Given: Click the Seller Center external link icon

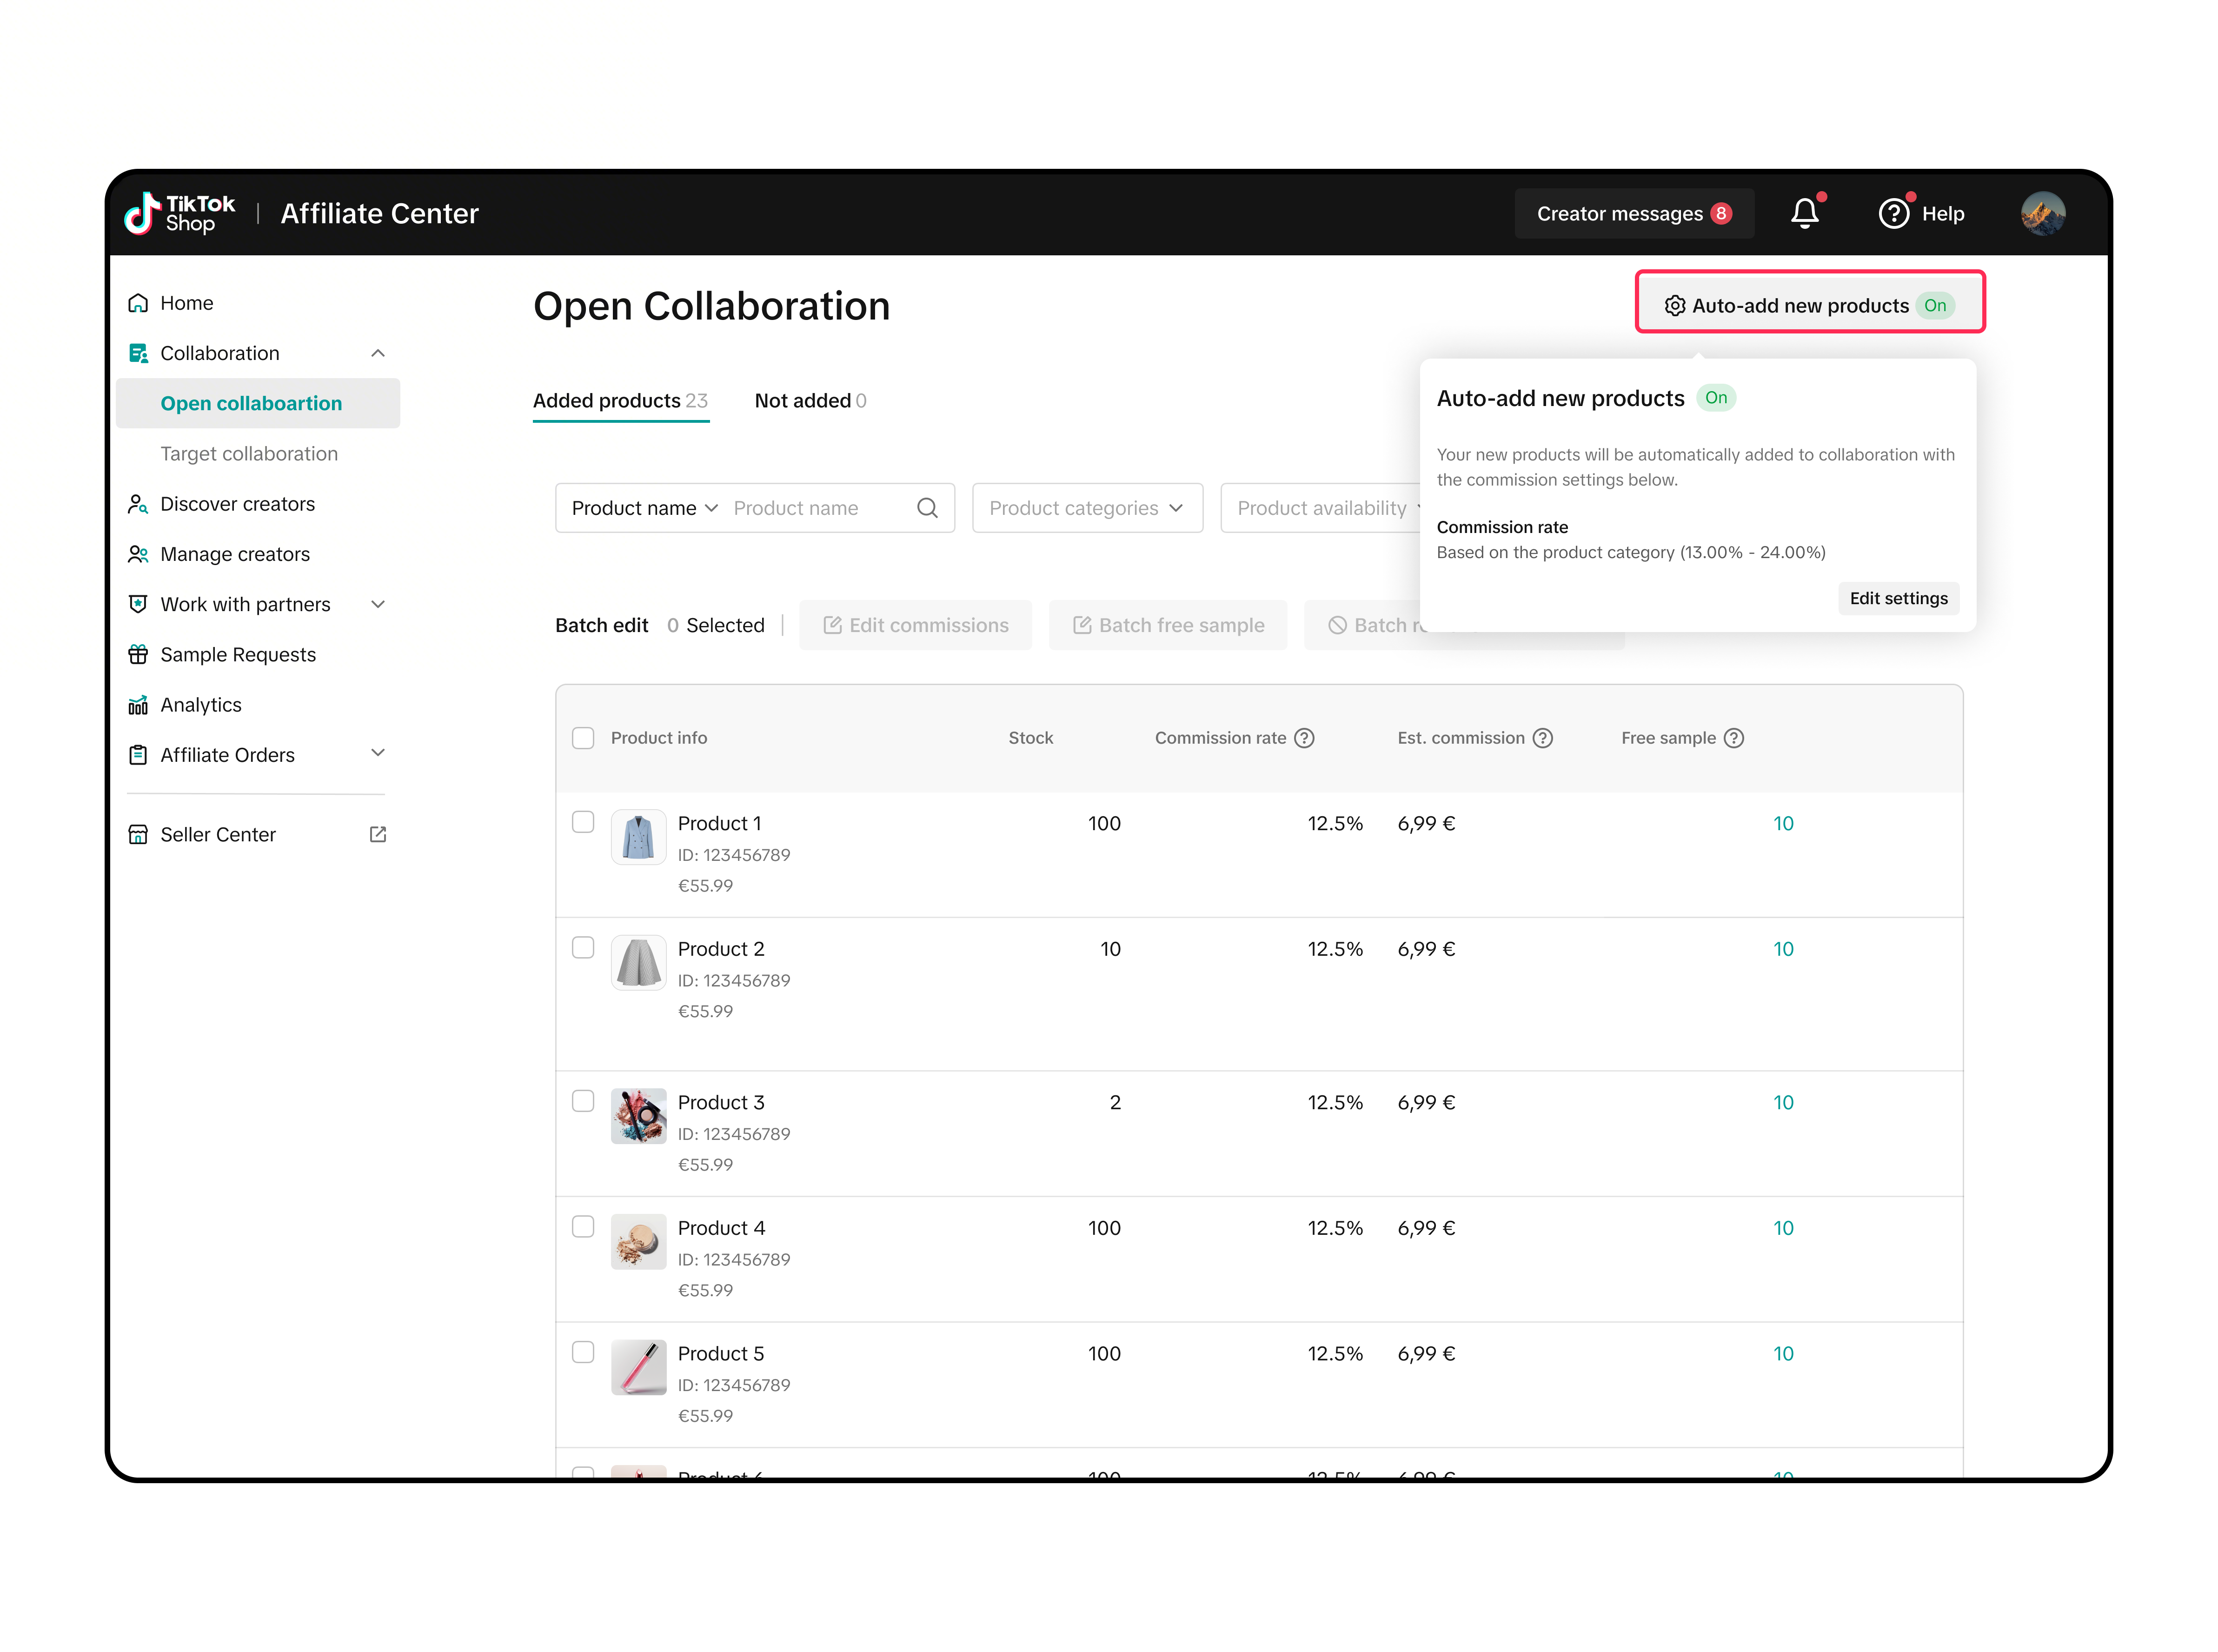Looking at the screenshot, I should tap(378, 834).
